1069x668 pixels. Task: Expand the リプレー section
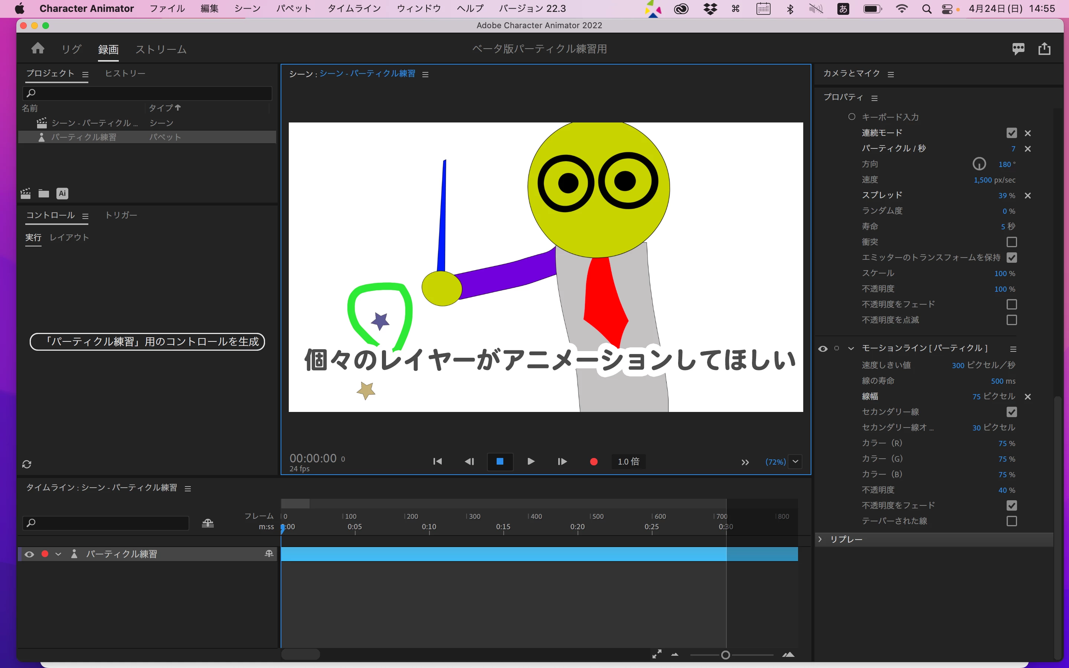pos(820,540)
